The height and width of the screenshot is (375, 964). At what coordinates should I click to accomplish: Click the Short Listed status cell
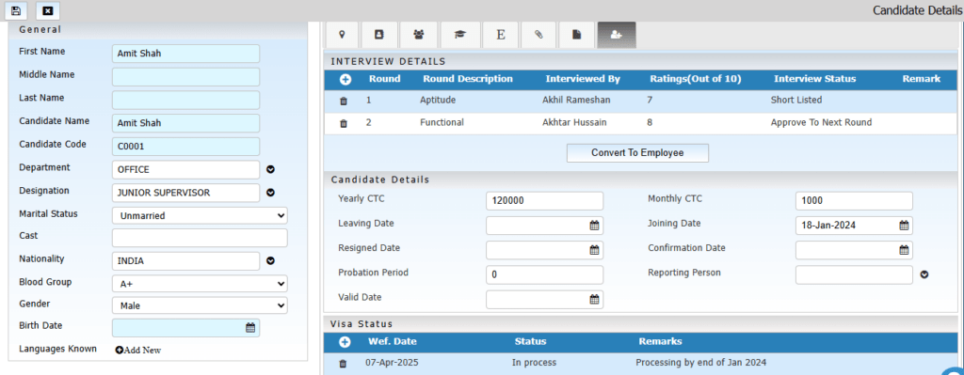click(x=796, y=100)
